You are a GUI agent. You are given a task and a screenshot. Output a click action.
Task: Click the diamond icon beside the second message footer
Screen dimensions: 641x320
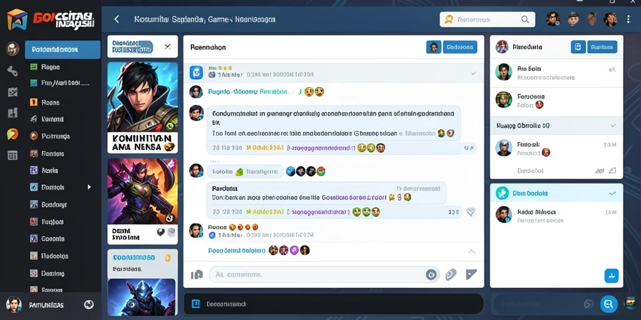pos(471,212)
